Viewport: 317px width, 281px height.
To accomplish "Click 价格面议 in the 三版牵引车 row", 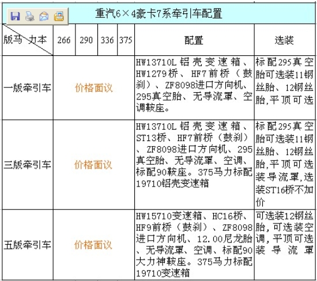I will (93, 165).
